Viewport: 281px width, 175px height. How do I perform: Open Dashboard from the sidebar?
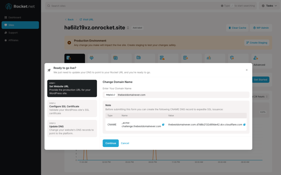(x=15, y=18)
